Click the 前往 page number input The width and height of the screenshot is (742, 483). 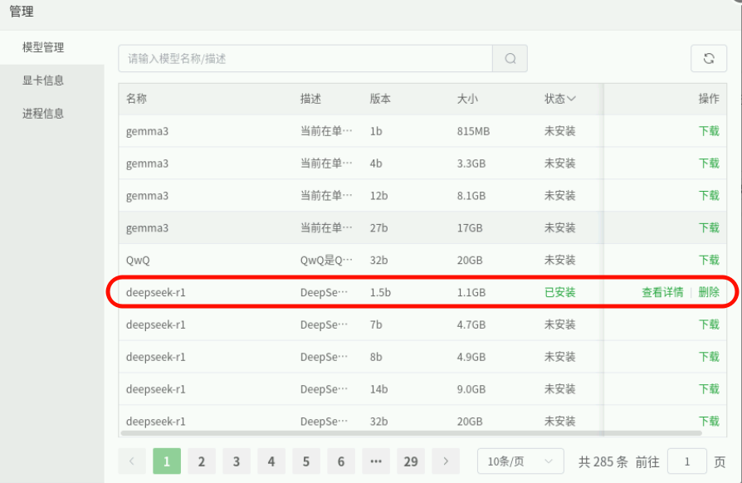click(x=687, y=461)
